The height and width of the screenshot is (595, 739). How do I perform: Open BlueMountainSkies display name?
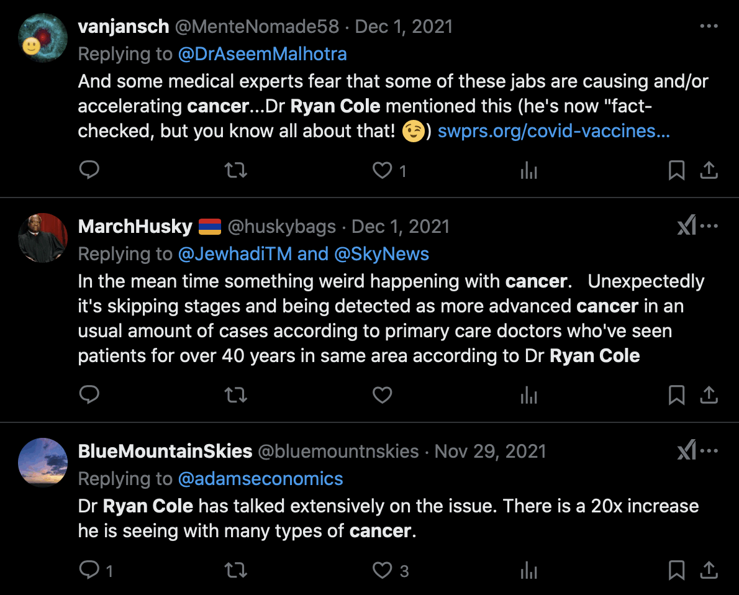click(x=165, y=452)
